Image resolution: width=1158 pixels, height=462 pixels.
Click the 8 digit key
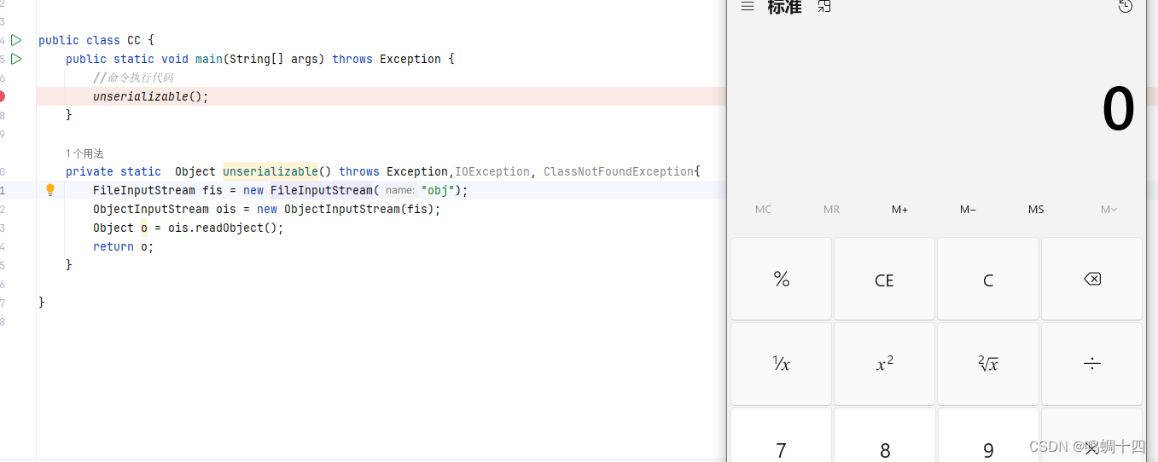click(x=884, y=436)
